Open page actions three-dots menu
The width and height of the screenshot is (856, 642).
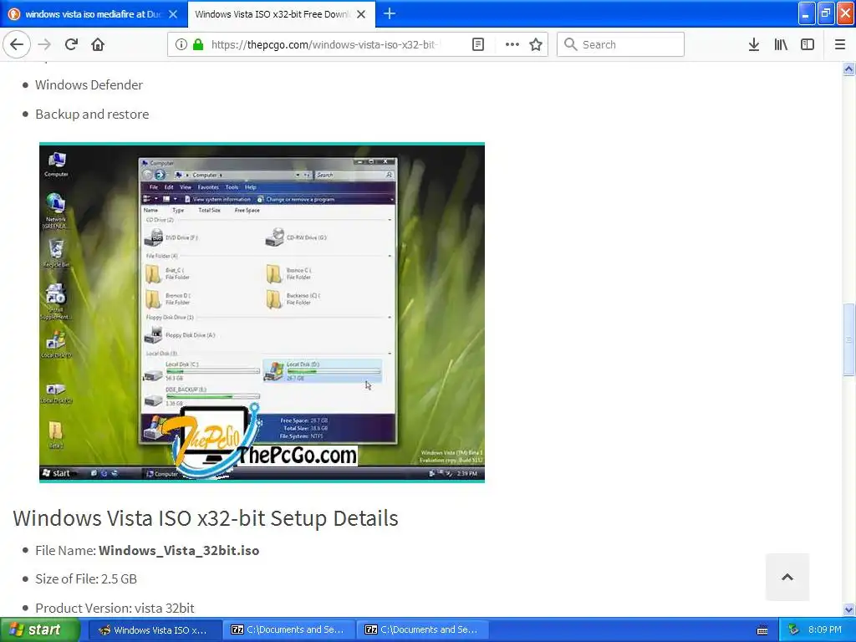[x=512, y=44]
